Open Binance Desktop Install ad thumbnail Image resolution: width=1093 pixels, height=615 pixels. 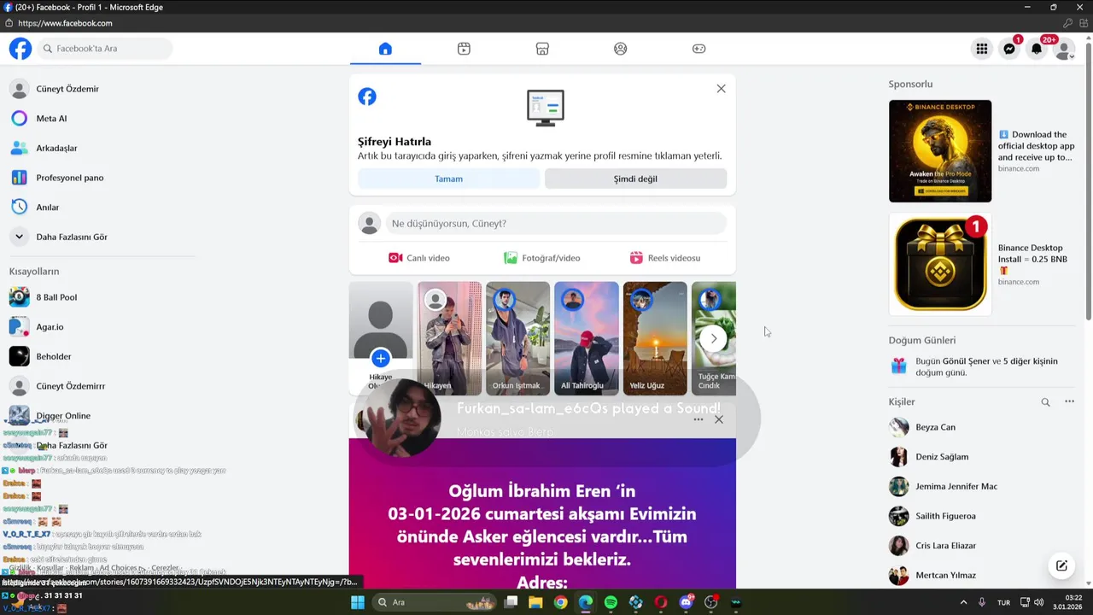(x=940, y=265)
